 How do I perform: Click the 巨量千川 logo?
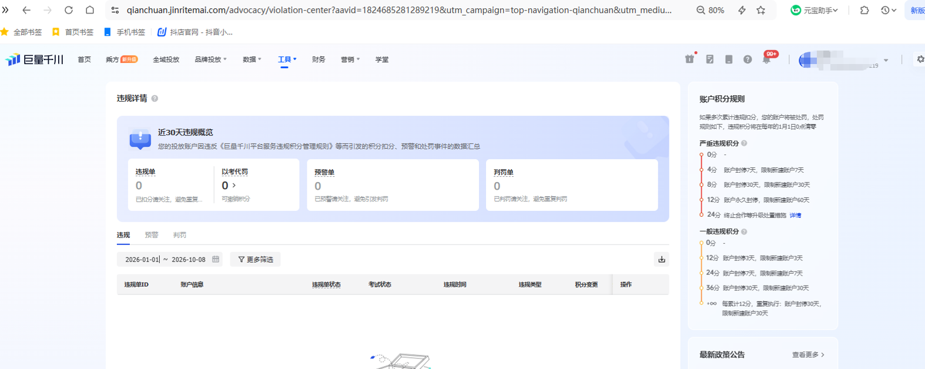point(35,59)
